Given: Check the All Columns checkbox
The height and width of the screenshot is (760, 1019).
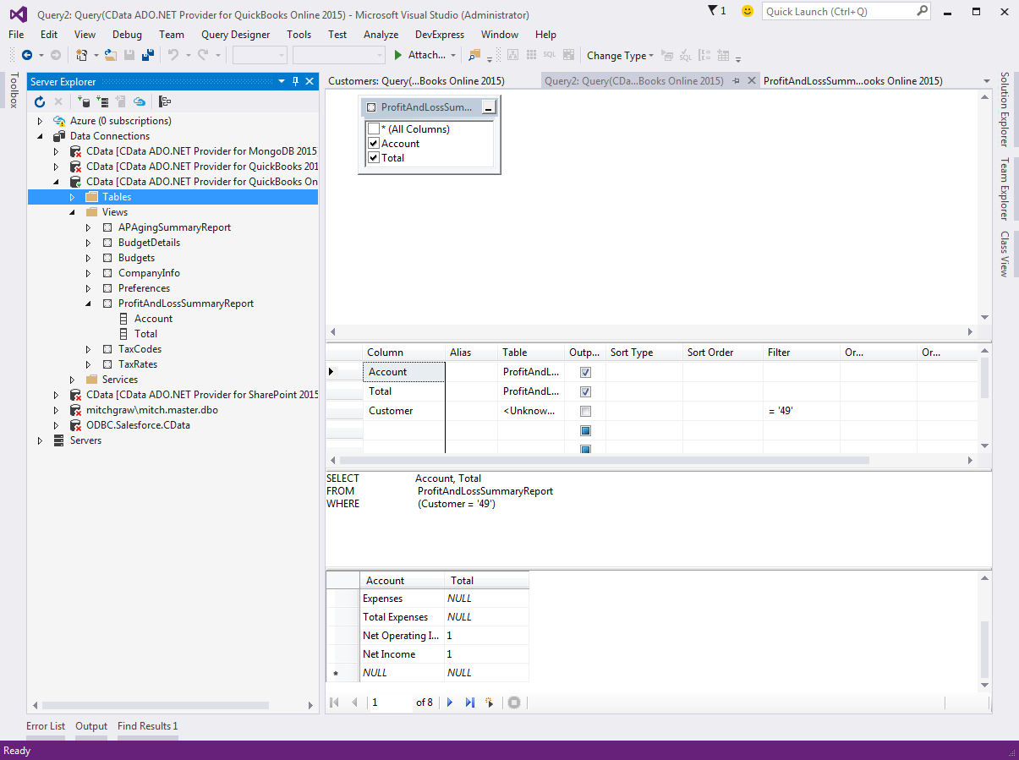Looking at the screenshot, I should (374, 129).
